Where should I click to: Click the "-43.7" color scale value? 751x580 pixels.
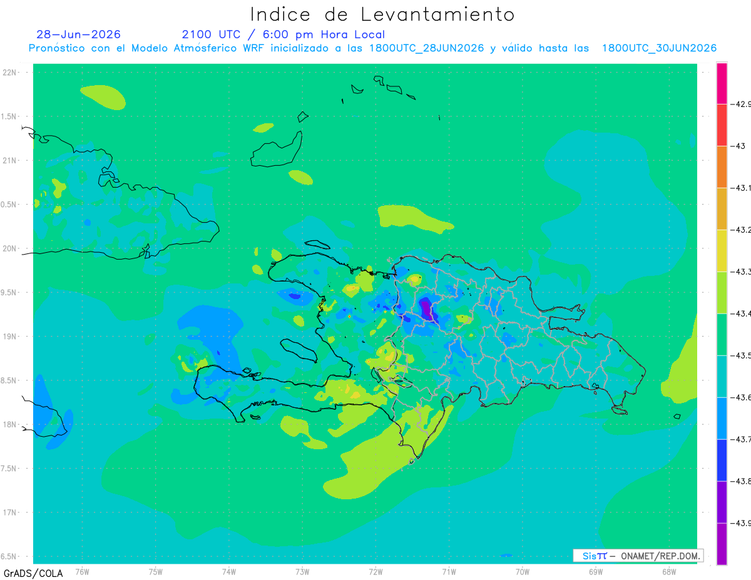[x=742, y=439]
